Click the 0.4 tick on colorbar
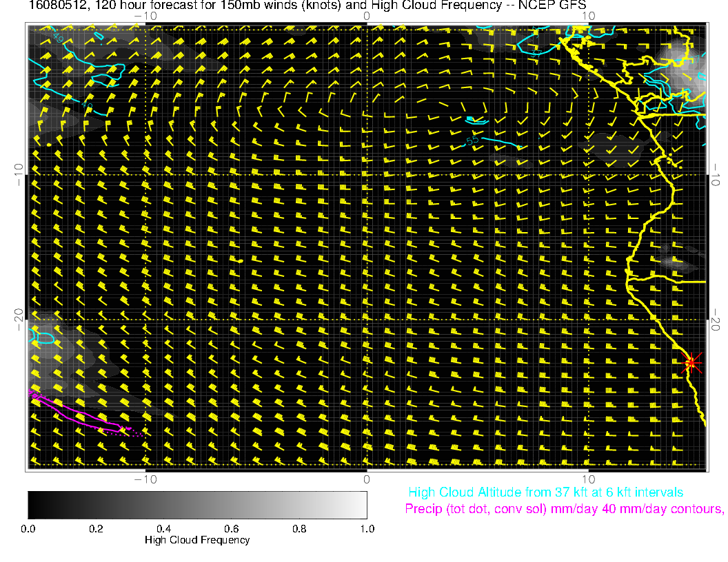This screenshot has height=562, width=728. click(163, 528)
